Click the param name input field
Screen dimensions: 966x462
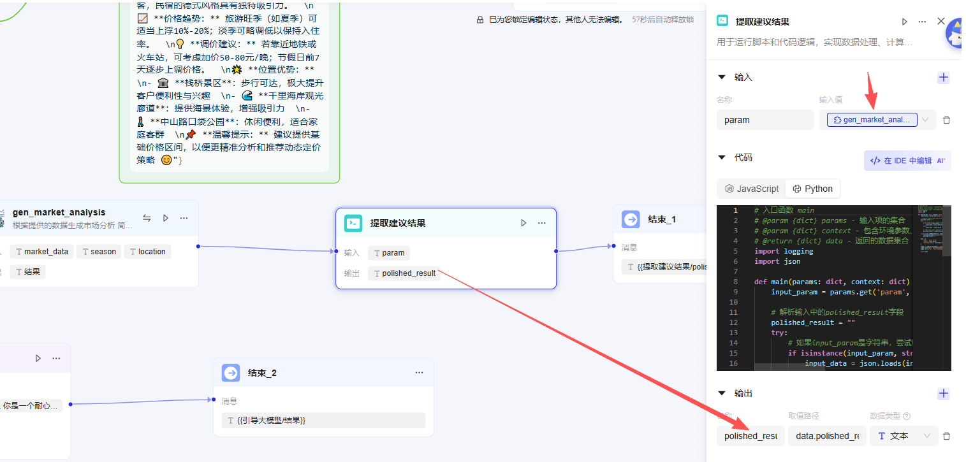[x=765, y=120]
